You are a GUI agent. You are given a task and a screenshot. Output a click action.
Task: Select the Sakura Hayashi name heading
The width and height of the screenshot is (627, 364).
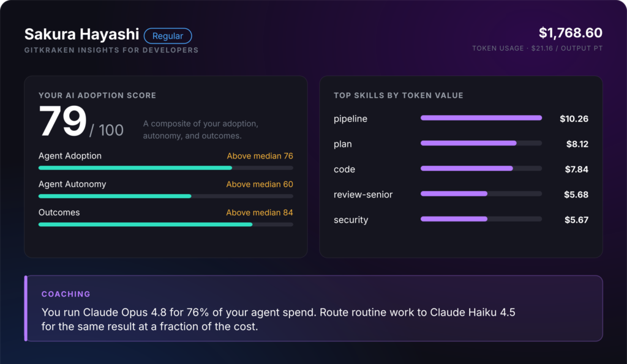pyautogui.click(x=81, y=34)
